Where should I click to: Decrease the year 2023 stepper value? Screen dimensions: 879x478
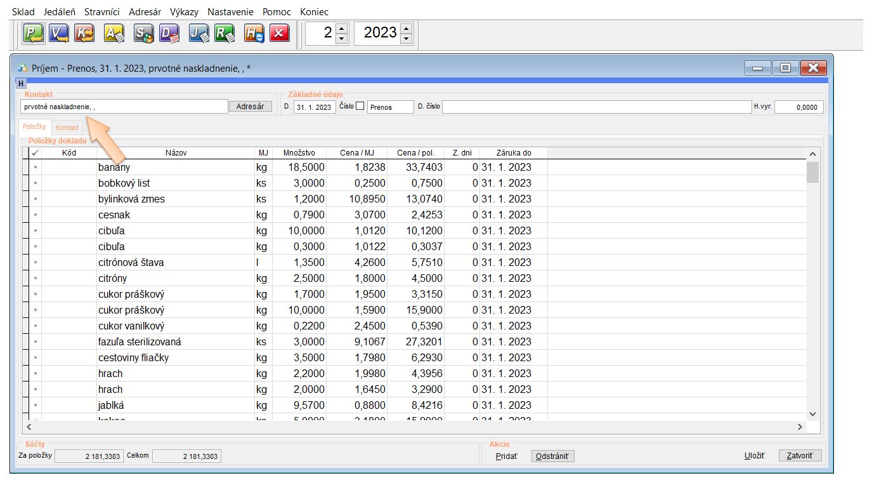406,39
